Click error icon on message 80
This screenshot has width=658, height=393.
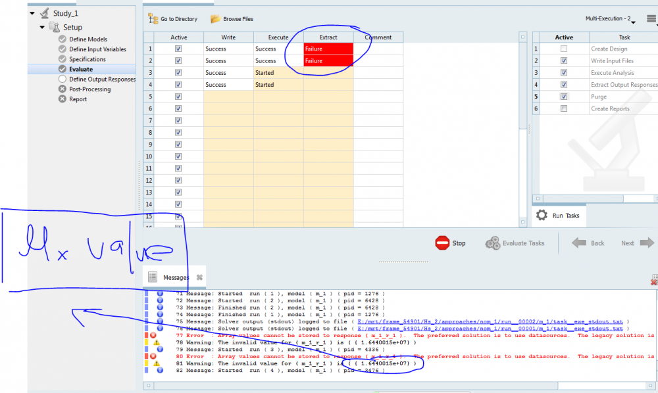[153, 356]
